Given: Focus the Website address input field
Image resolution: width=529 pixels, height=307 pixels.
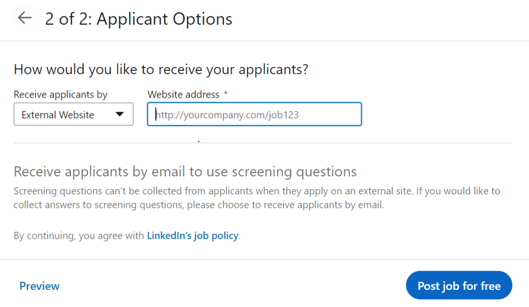Looking at the screenshot, I should [x=254, y=114].
